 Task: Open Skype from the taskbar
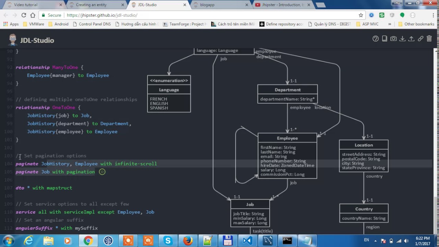click(x=168, y=241)
